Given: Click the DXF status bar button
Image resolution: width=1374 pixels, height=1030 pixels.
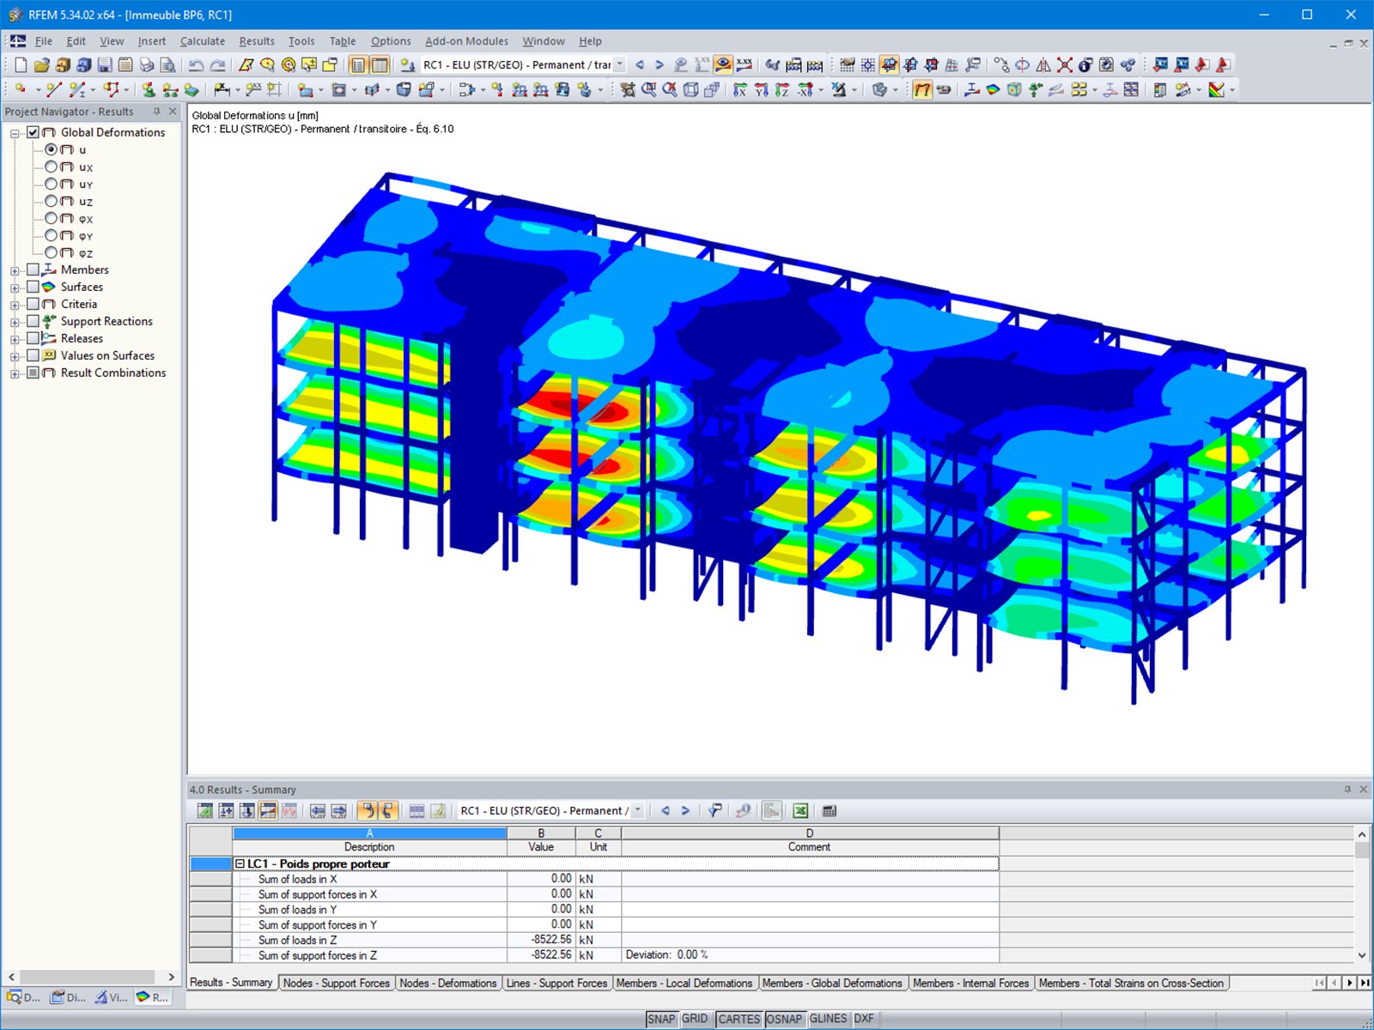Looking at the screenshot, I should (864, 1019).
